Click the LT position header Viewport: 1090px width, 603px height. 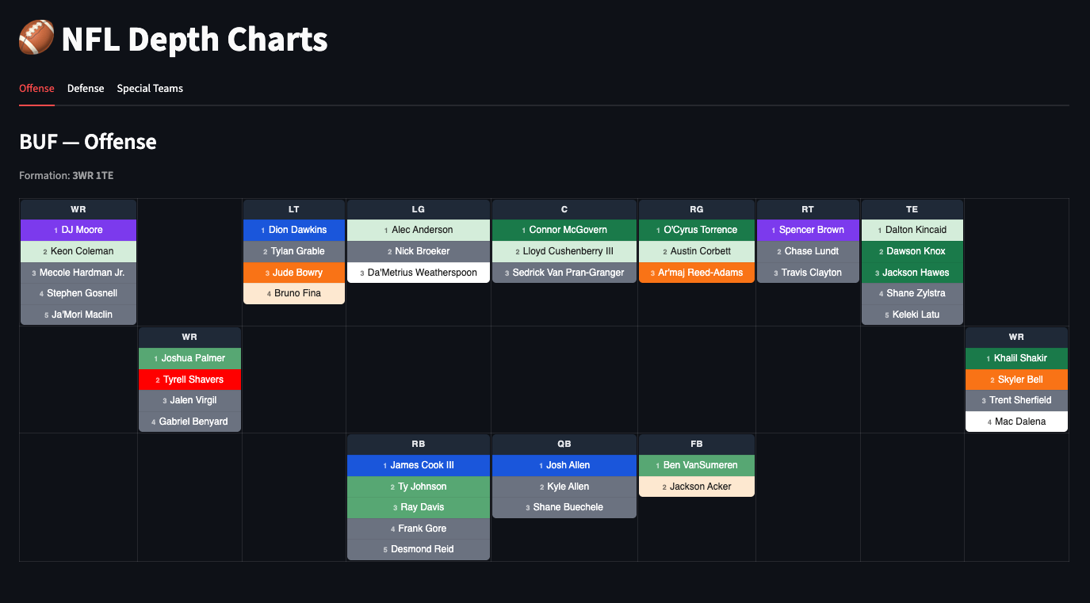(294, 210)
